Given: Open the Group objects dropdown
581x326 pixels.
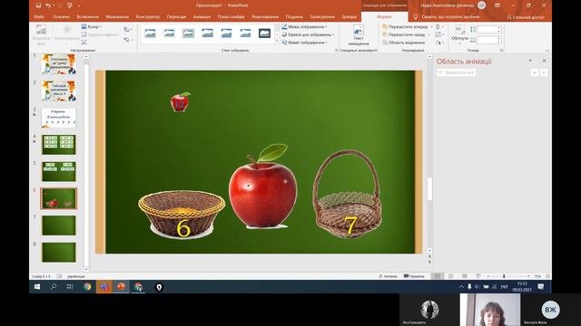Looking at the screenshot, I should (439, 34).
